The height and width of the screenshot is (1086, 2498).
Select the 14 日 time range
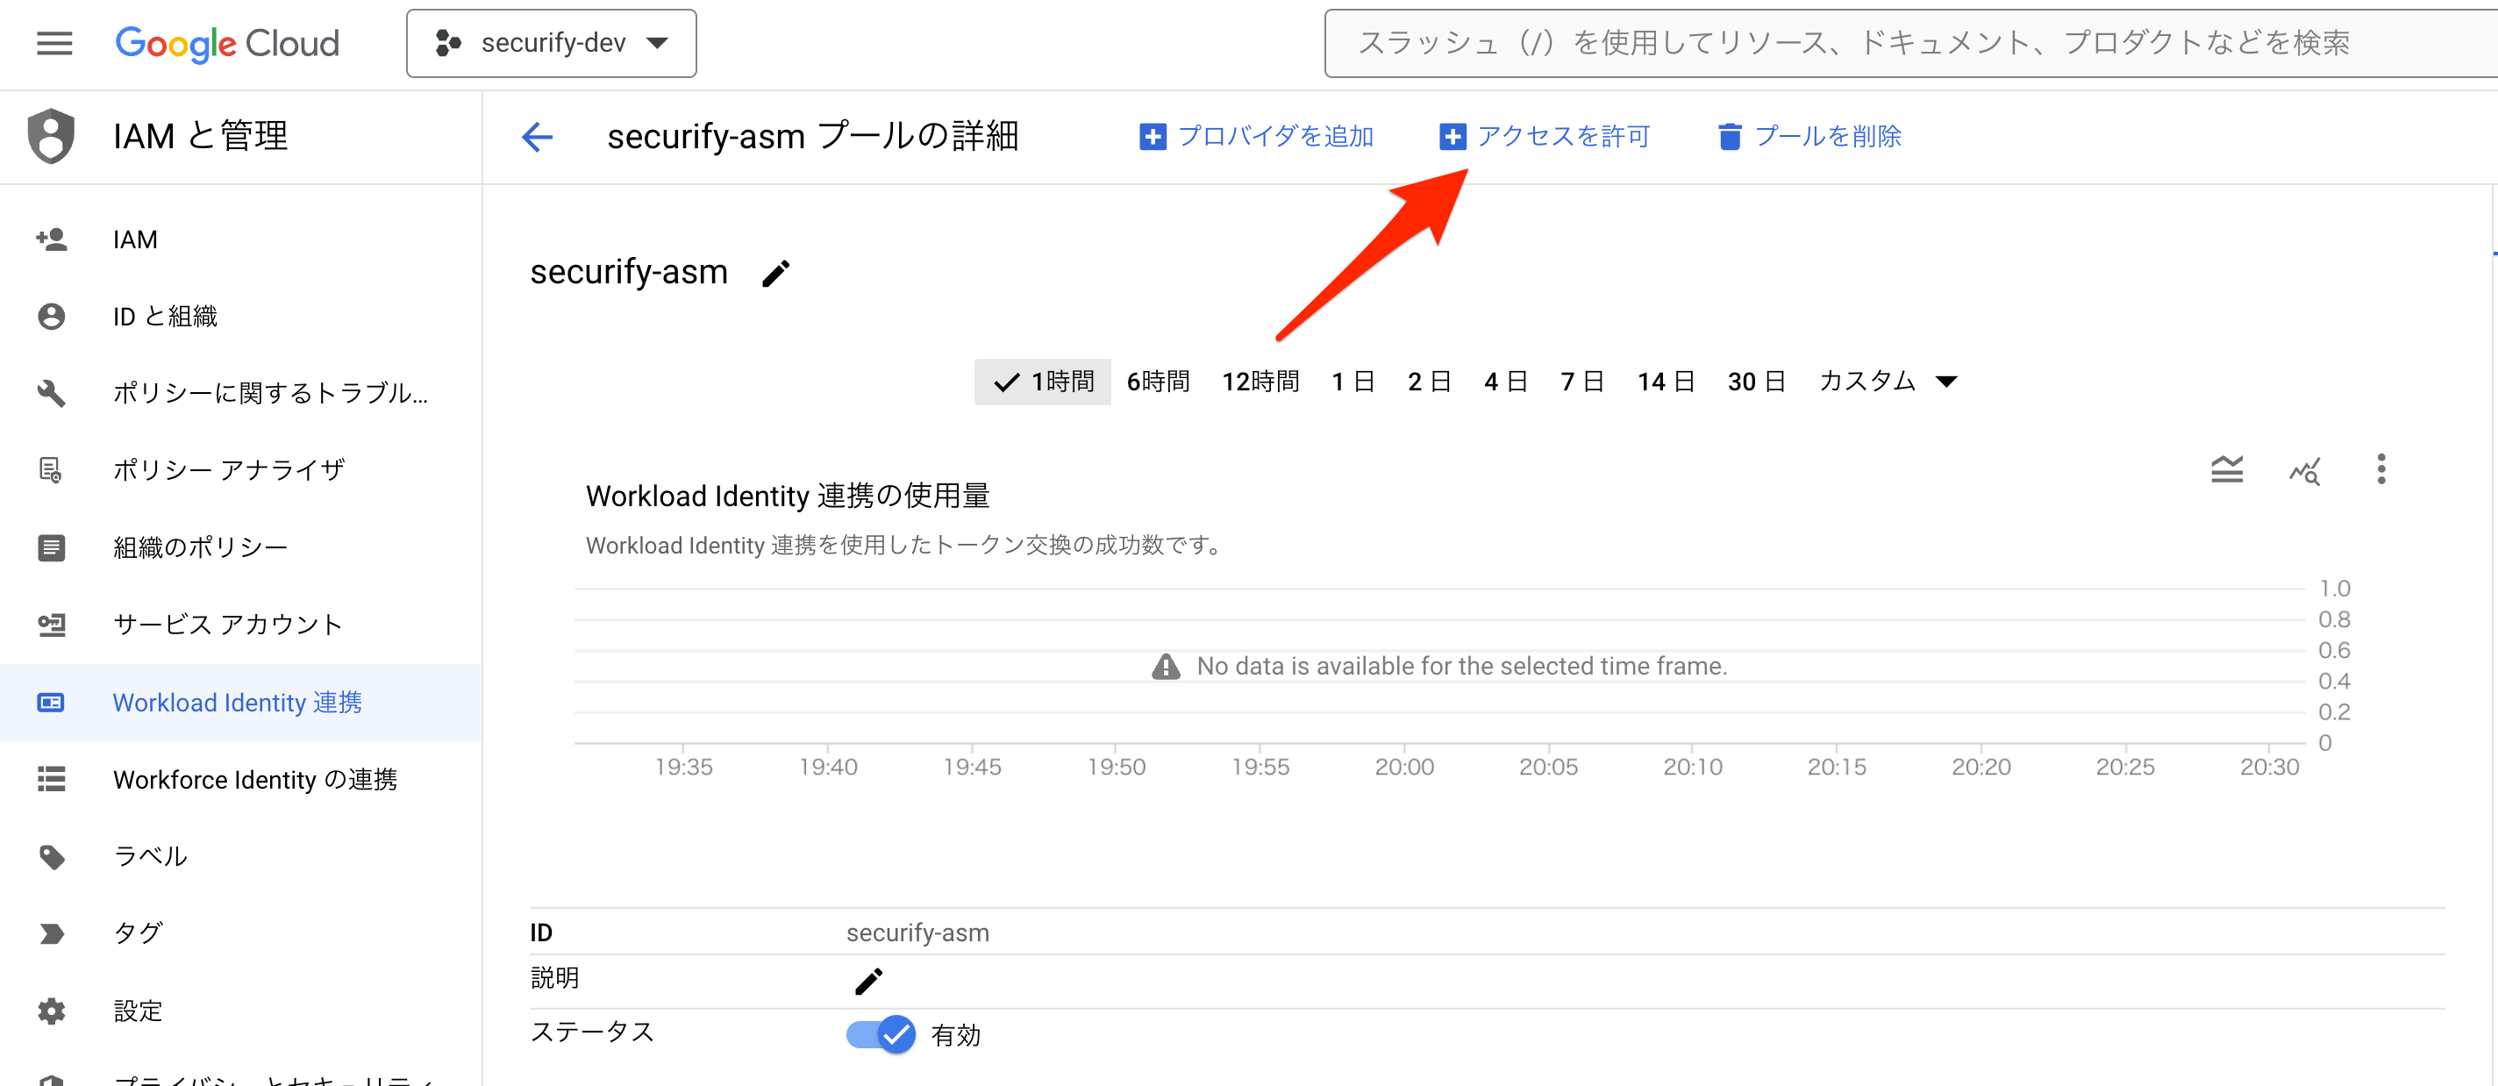[x=1666, y=382]
